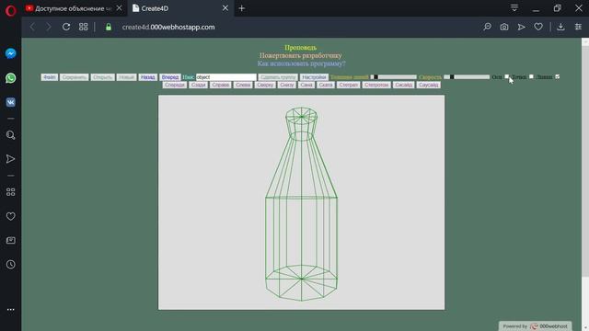Open the sidebar Flow arrow icon

coord(10,159)
